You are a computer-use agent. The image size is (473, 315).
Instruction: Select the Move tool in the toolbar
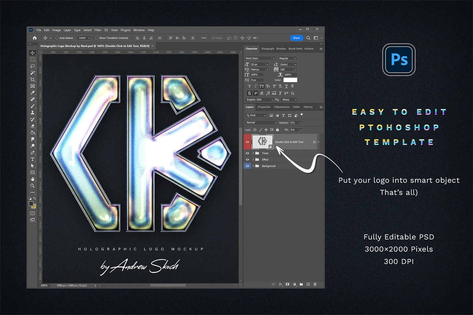[32, 53]
